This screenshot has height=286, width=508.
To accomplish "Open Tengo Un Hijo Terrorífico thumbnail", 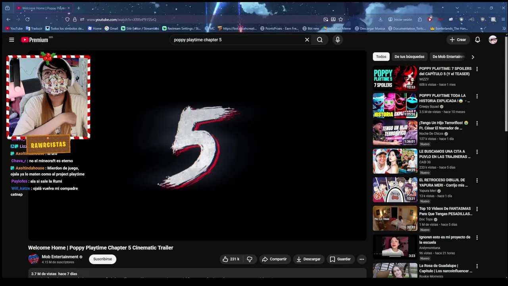I will coord(395,133).
